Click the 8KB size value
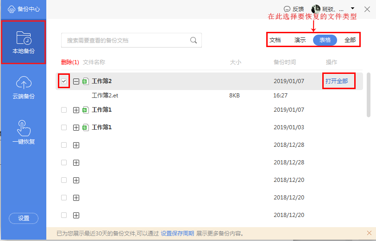The image size is (376, 241). coord(234,96)
